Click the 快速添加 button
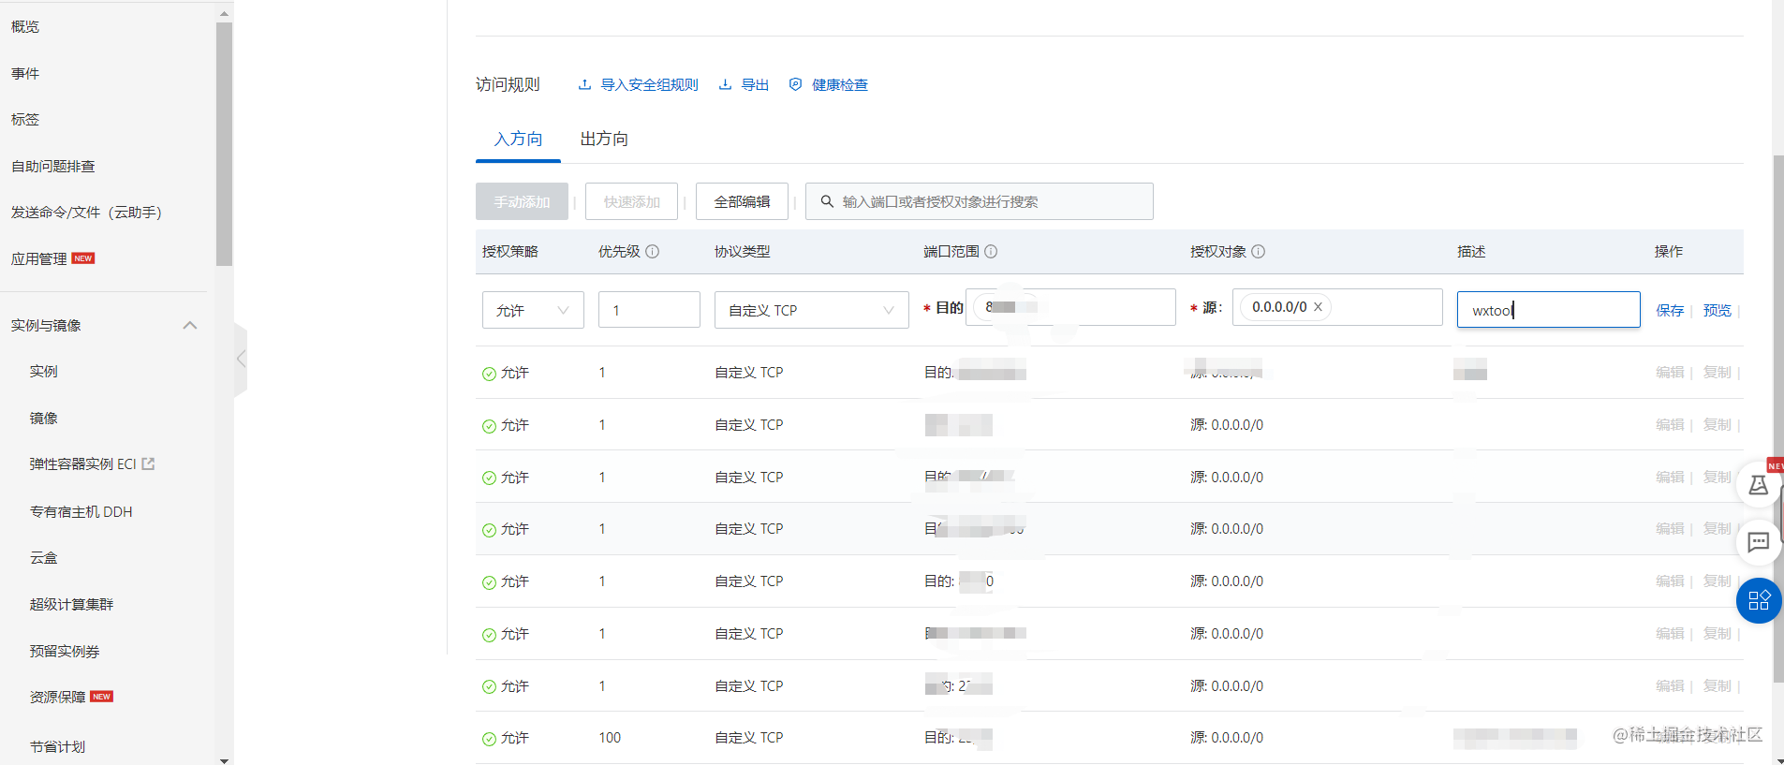 [631, 201]
